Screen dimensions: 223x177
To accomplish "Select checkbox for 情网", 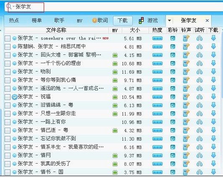I will [8, 156].
